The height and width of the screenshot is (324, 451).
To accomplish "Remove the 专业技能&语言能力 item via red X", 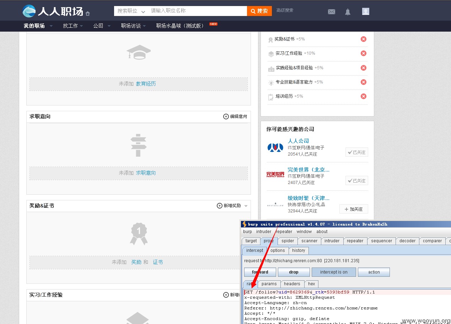I will (x=364, y=82).
